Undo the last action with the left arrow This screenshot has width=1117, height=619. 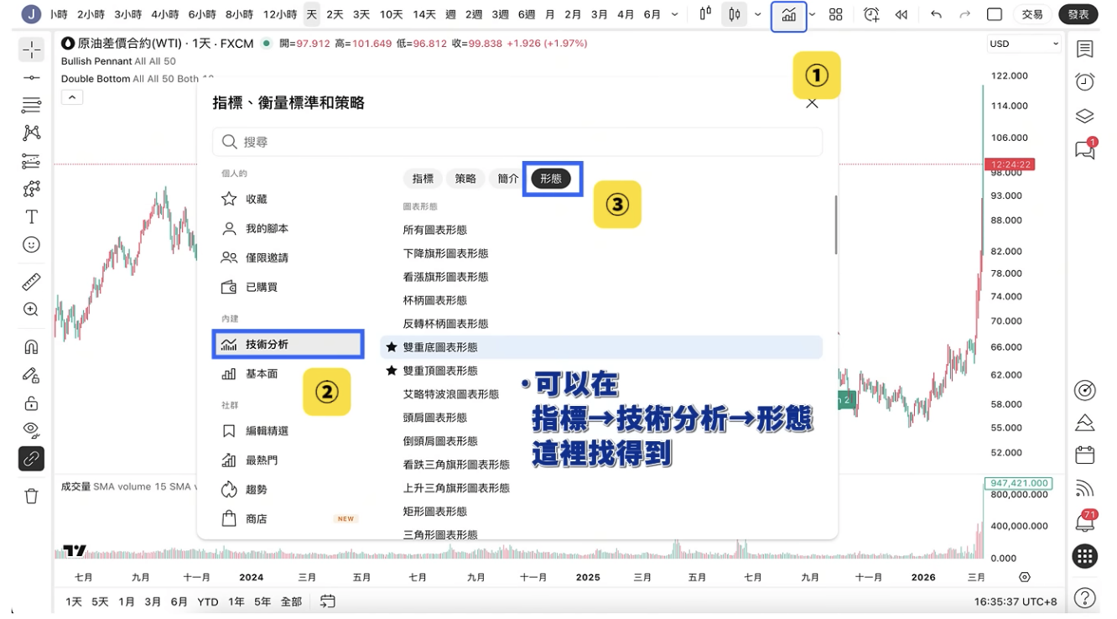click(936, 14)
